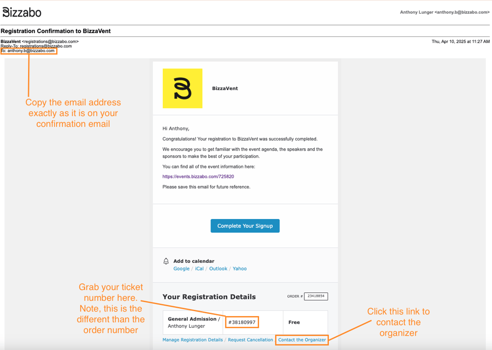Screen dimensions: 492x350
Task: Click the Please save this email sentence
Action: click(x=207, y=187)
